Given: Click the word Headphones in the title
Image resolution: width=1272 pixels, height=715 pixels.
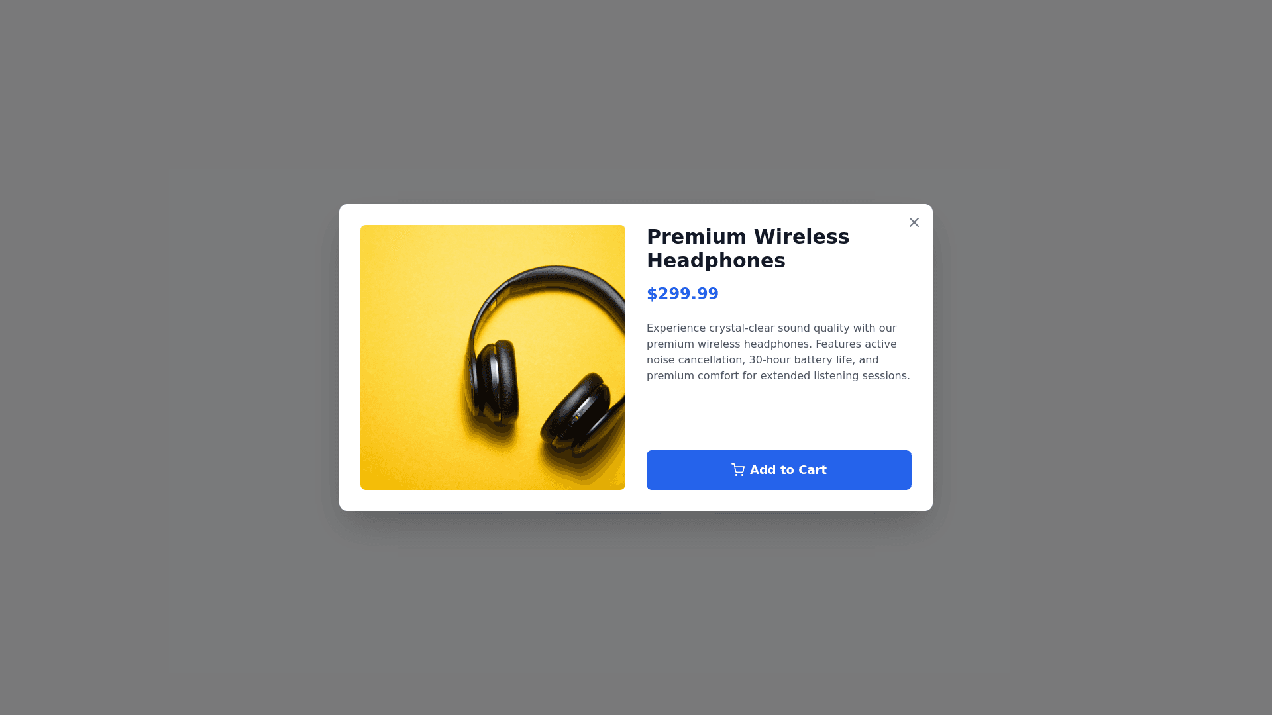Looking at the screenshot, I should click(x=715, y=261).
